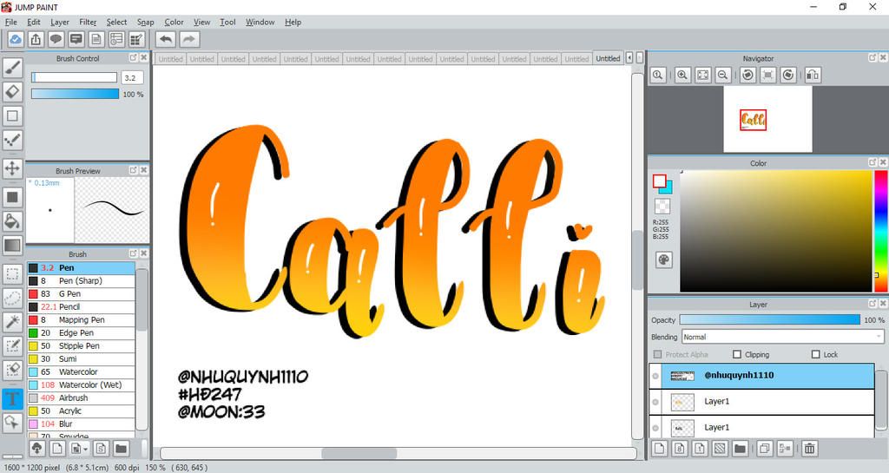
Task: Switch to the last Untitled tab
Action: tap(608, 58)
